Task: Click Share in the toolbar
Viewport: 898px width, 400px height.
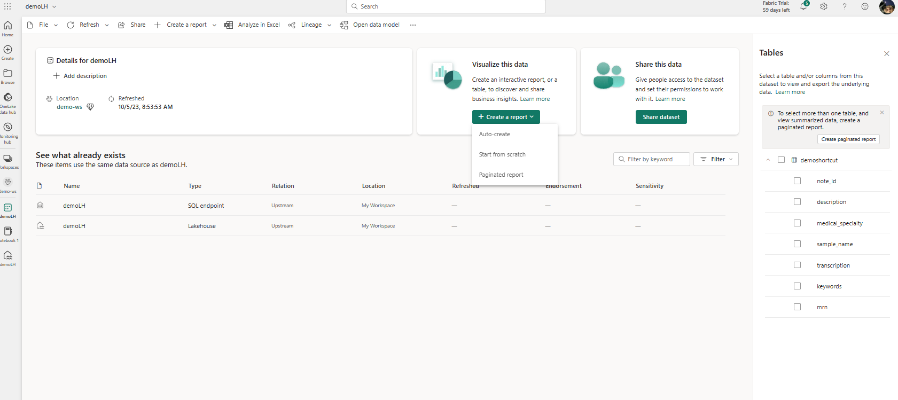Action: coord(132,25)
